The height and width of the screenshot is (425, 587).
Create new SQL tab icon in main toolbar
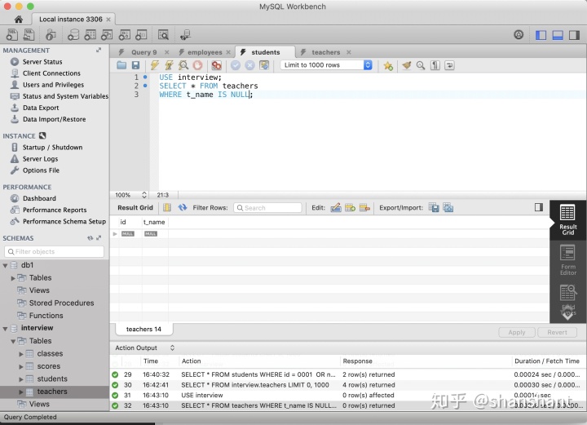click(12, 35)
